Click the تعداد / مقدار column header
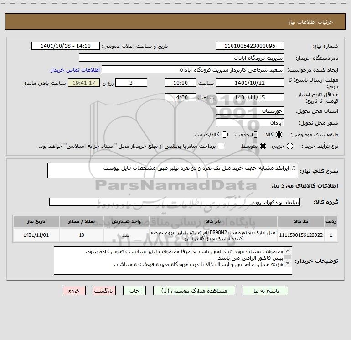This screenshot has height=340, width=351. (x=82, y=221)
